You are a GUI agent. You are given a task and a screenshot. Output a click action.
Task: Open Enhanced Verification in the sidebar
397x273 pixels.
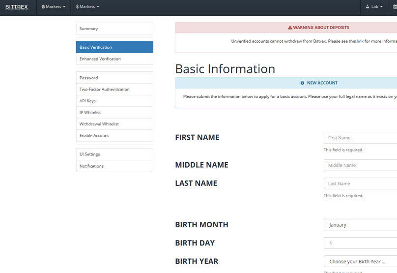click(x=114, y=59)
